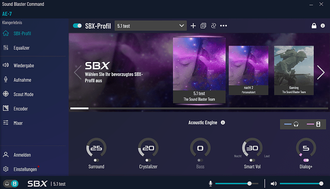This screenshot has height=189, width=330.
Task: Open the SBX-Profil home icon
Action: tap(6, 33)
